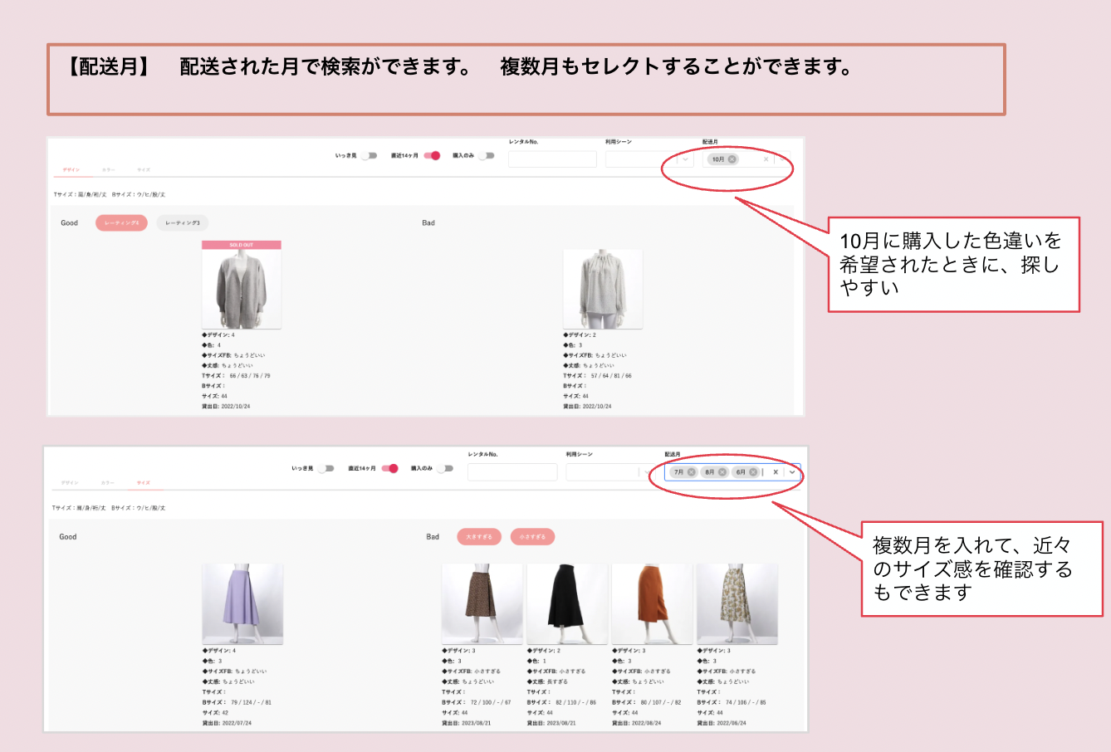Image resolution: width=1111 pixels, height=752 pixels.
Task: Remove the 7月 chip from delivery month
Action: point(692,472)
